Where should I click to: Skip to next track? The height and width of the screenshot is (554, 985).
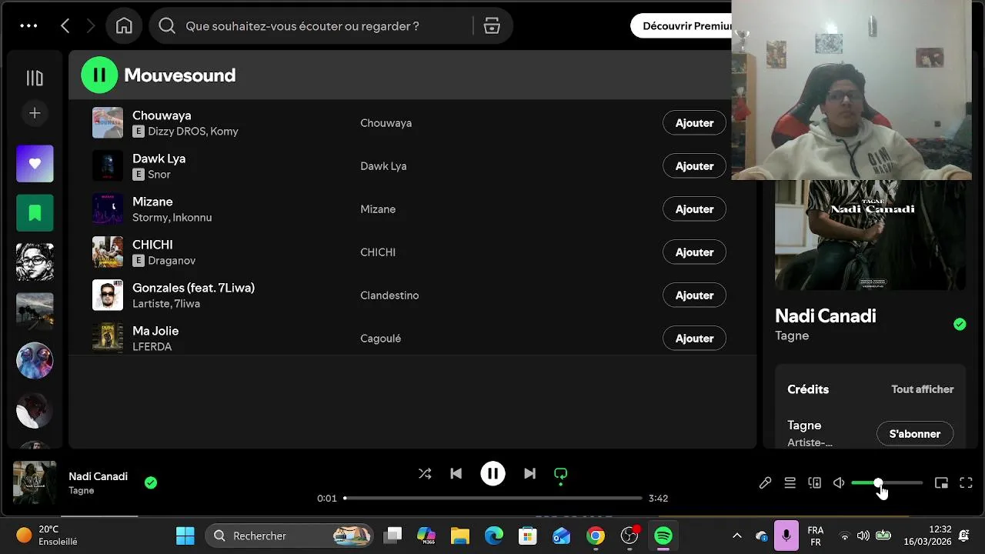pos(529,474)
